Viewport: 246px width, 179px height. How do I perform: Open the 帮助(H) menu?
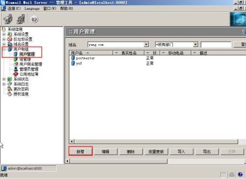click(66, 8)
